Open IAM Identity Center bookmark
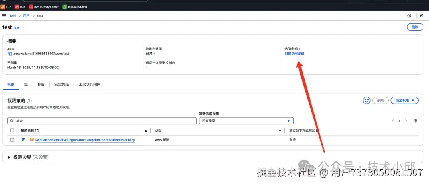 click(x=44, y=7)
